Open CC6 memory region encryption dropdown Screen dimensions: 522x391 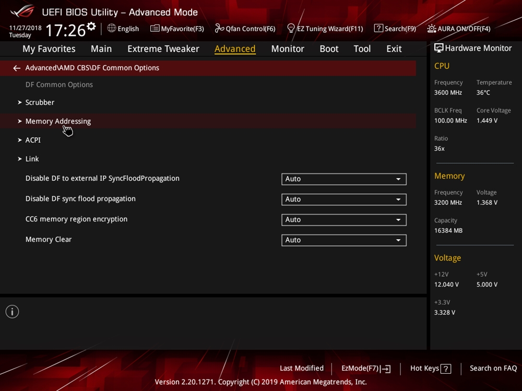click(344, 220)
